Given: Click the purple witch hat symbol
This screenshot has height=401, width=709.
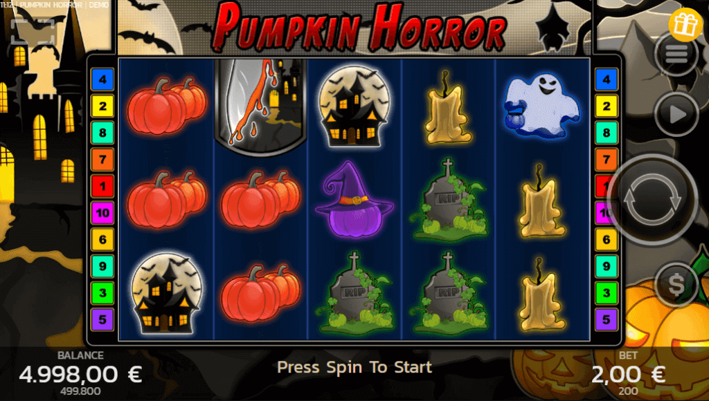Looking at the screenshot, I should click(x=354, y=199).
